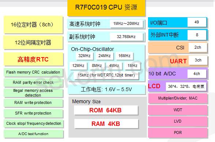
Task: Click the A/DC test function box
Action: (x=33, y=134)
